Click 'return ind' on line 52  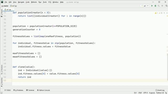(24, 77)
